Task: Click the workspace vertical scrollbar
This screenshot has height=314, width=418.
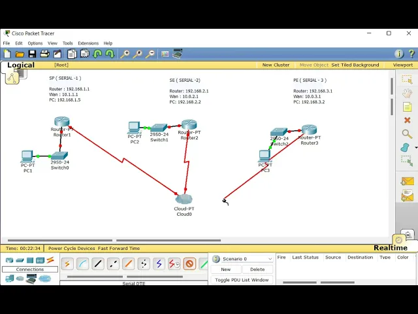Action: pos(392,96)
